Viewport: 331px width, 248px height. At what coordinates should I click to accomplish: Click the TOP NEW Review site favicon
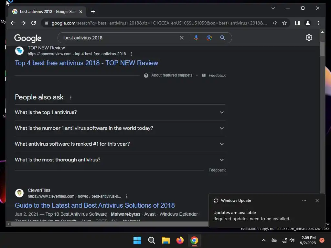click(19, 51)
